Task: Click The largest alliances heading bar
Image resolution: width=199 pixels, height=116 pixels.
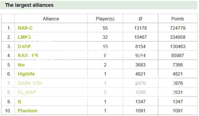Action: [x=99, y=5]
